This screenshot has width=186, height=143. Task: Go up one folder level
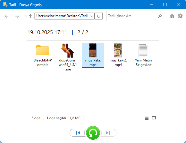point(30,16)
